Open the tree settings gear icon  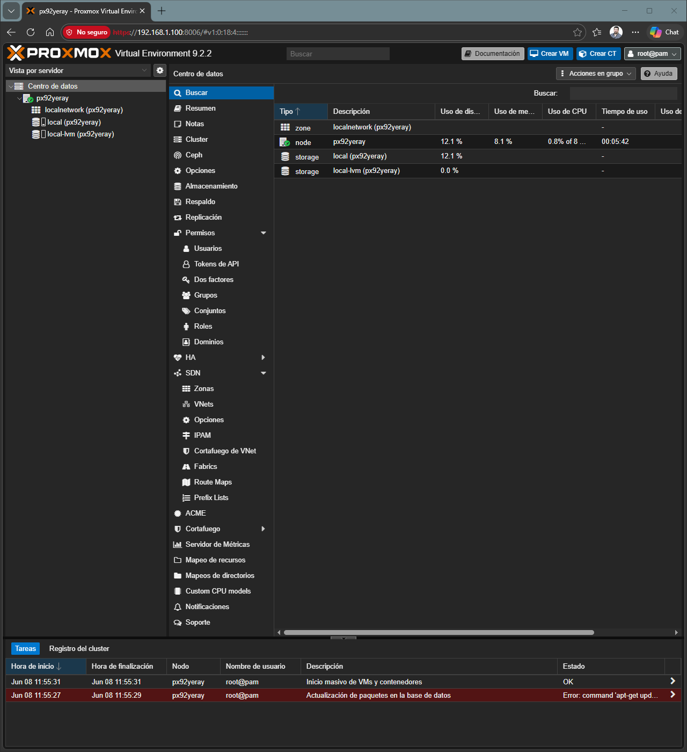click(160, 70)
